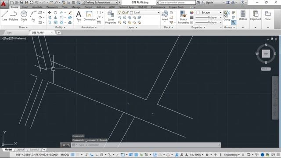
Task: Open the lineweight ByLayer dropdown
Action: (x=208, y=18)
